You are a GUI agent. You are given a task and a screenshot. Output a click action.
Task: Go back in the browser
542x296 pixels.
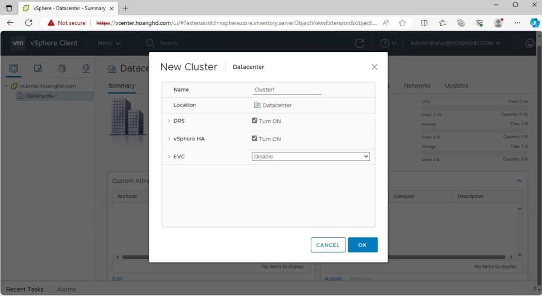tap(11, 23)
